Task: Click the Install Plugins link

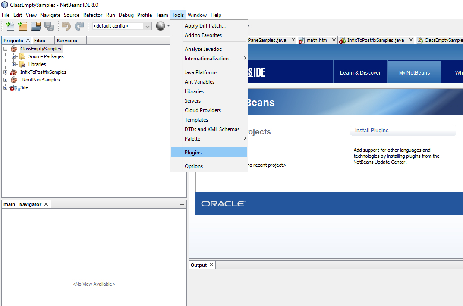Action: click(372, 131)
